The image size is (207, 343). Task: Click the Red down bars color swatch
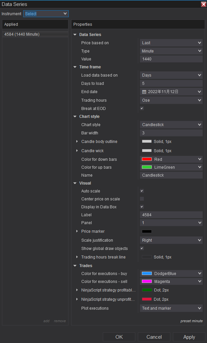point(147,159)
